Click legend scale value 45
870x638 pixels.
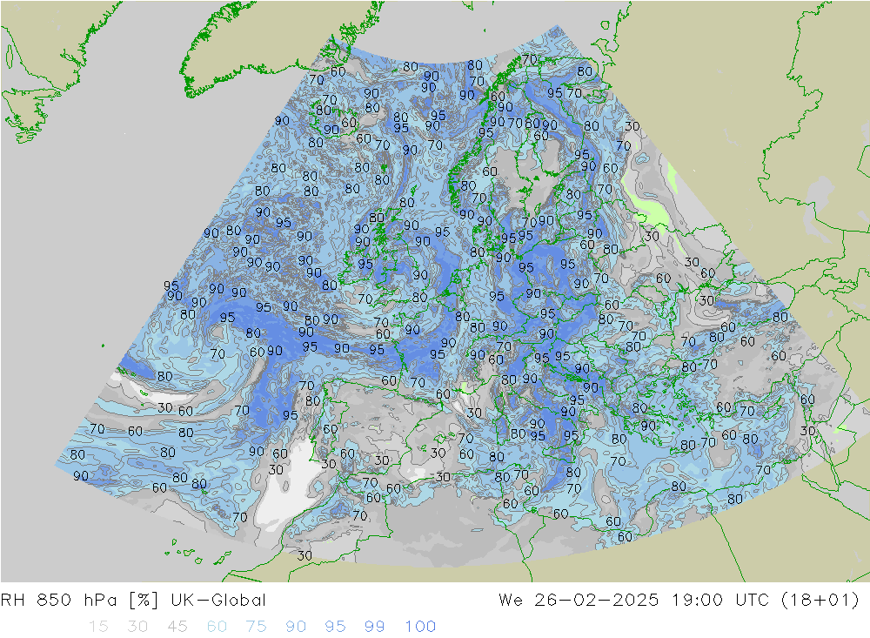point(177,627)
